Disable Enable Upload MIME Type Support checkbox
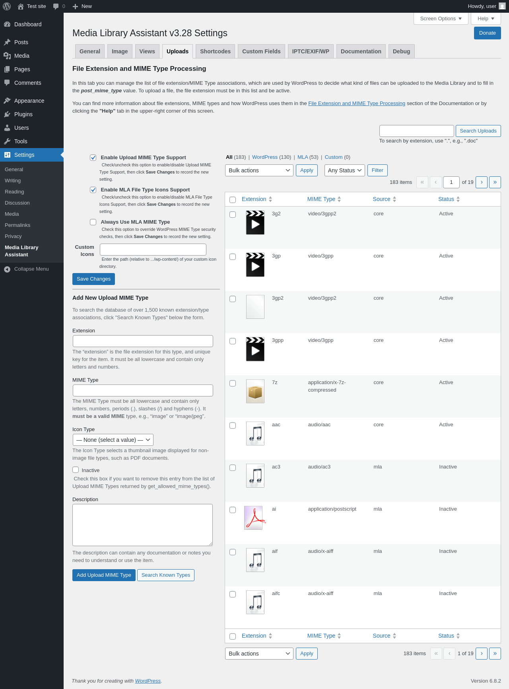This screenshot has width=509, height=689. (93, 158)
